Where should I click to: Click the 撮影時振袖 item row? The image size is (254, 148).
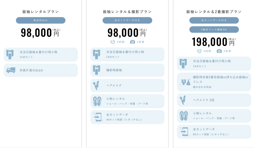(x=127, y=70)
